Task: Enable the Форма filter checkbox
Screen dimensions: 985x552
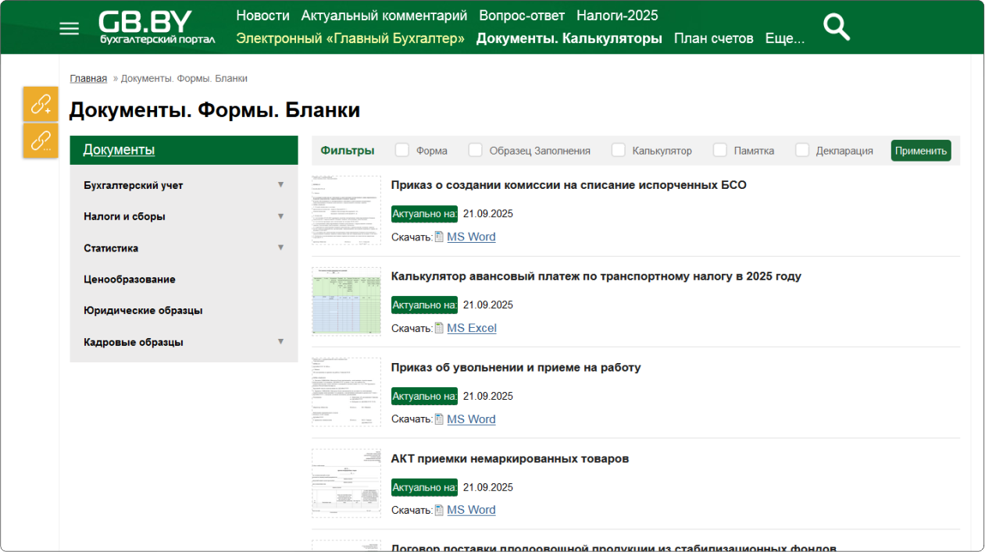Action: [402, 150]
